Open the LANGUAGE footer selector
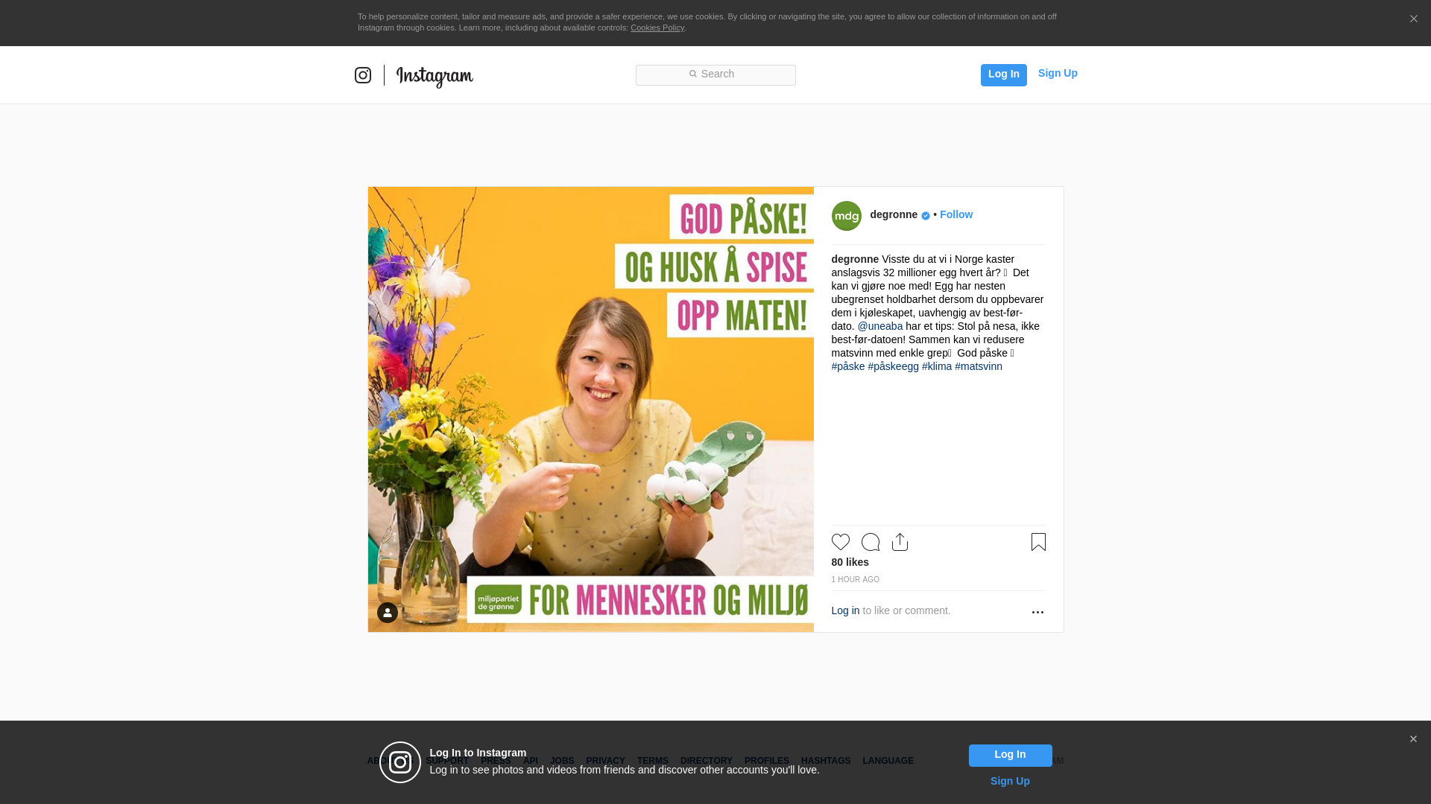This screenshot has width=1431, height=804. (x=888, y=761)
